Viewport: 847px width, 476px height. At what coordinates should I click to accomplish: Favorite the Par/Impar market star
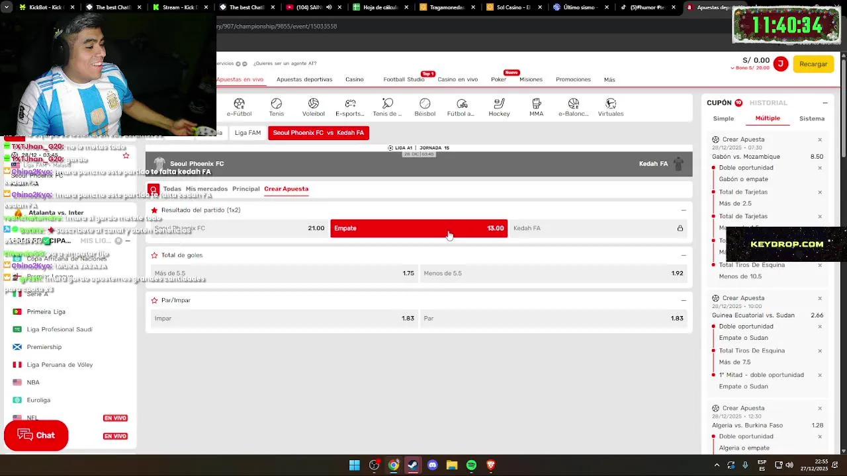pyautogui.click(x=154, y=300)
